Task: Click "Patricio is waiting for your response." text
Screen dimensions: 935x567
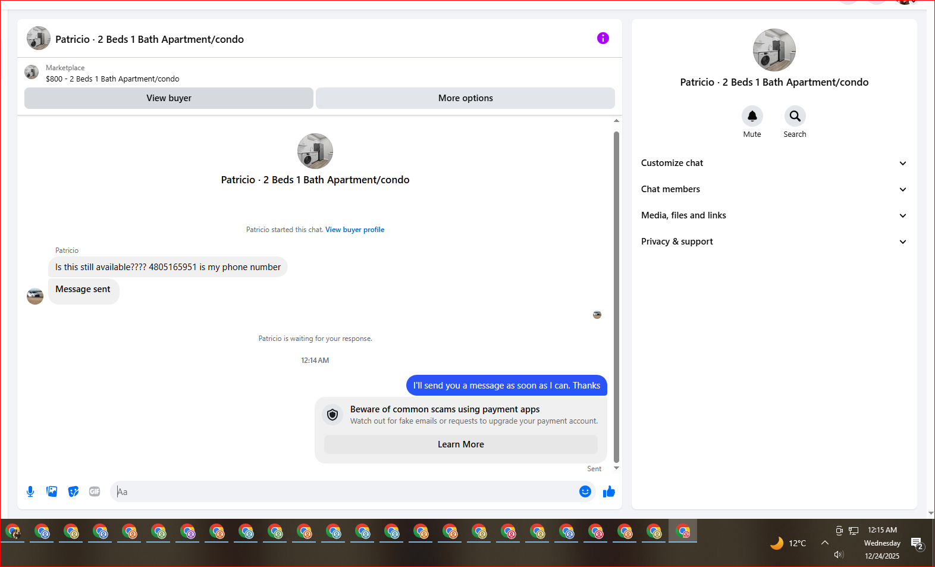Action: pos(315,339)
